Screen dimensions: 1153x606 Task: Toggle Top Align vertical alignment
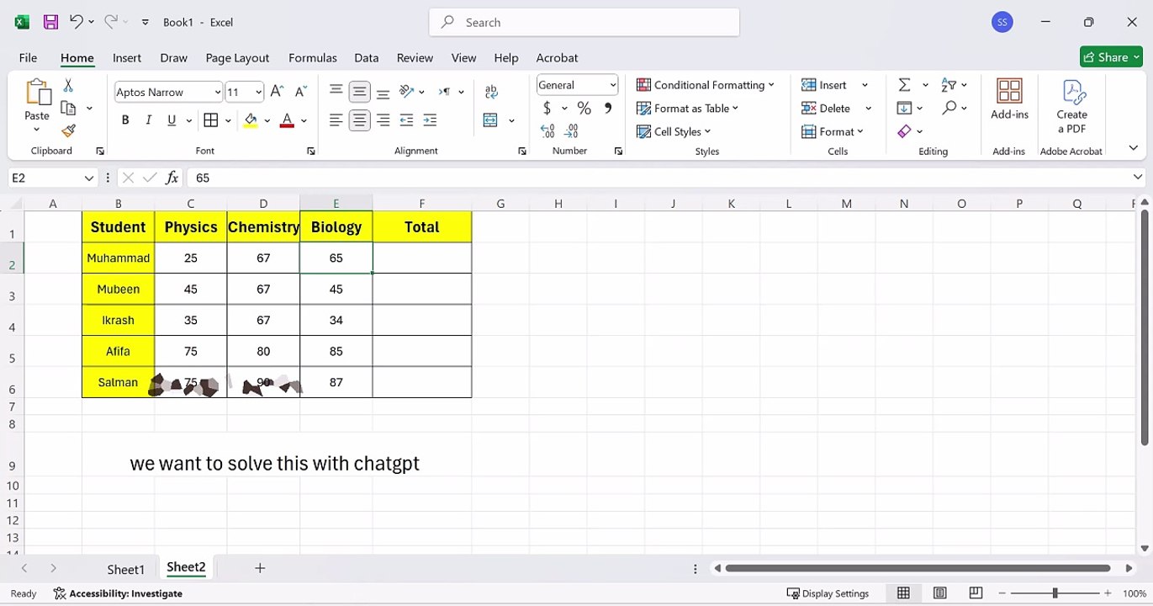pyautogui.click(x=336, y=92)
